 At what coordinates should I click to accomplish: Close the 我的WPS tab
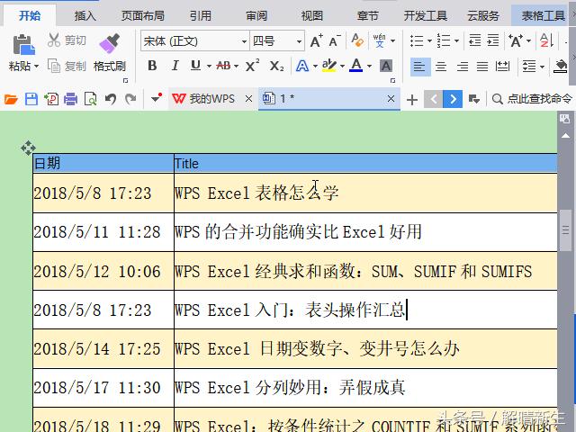click(248, 98)
